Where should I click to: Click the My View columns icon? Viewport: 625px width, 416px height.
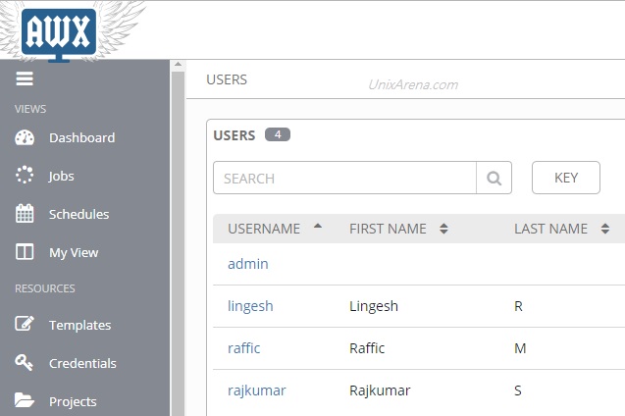point(26,252)
